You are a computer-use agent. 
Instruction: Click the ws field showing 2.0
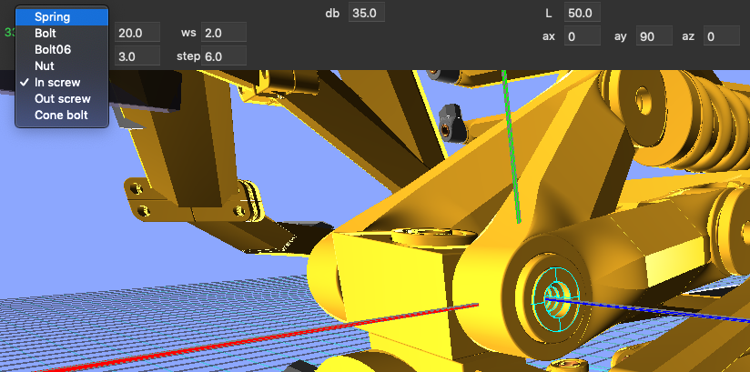tap(224, 33)
